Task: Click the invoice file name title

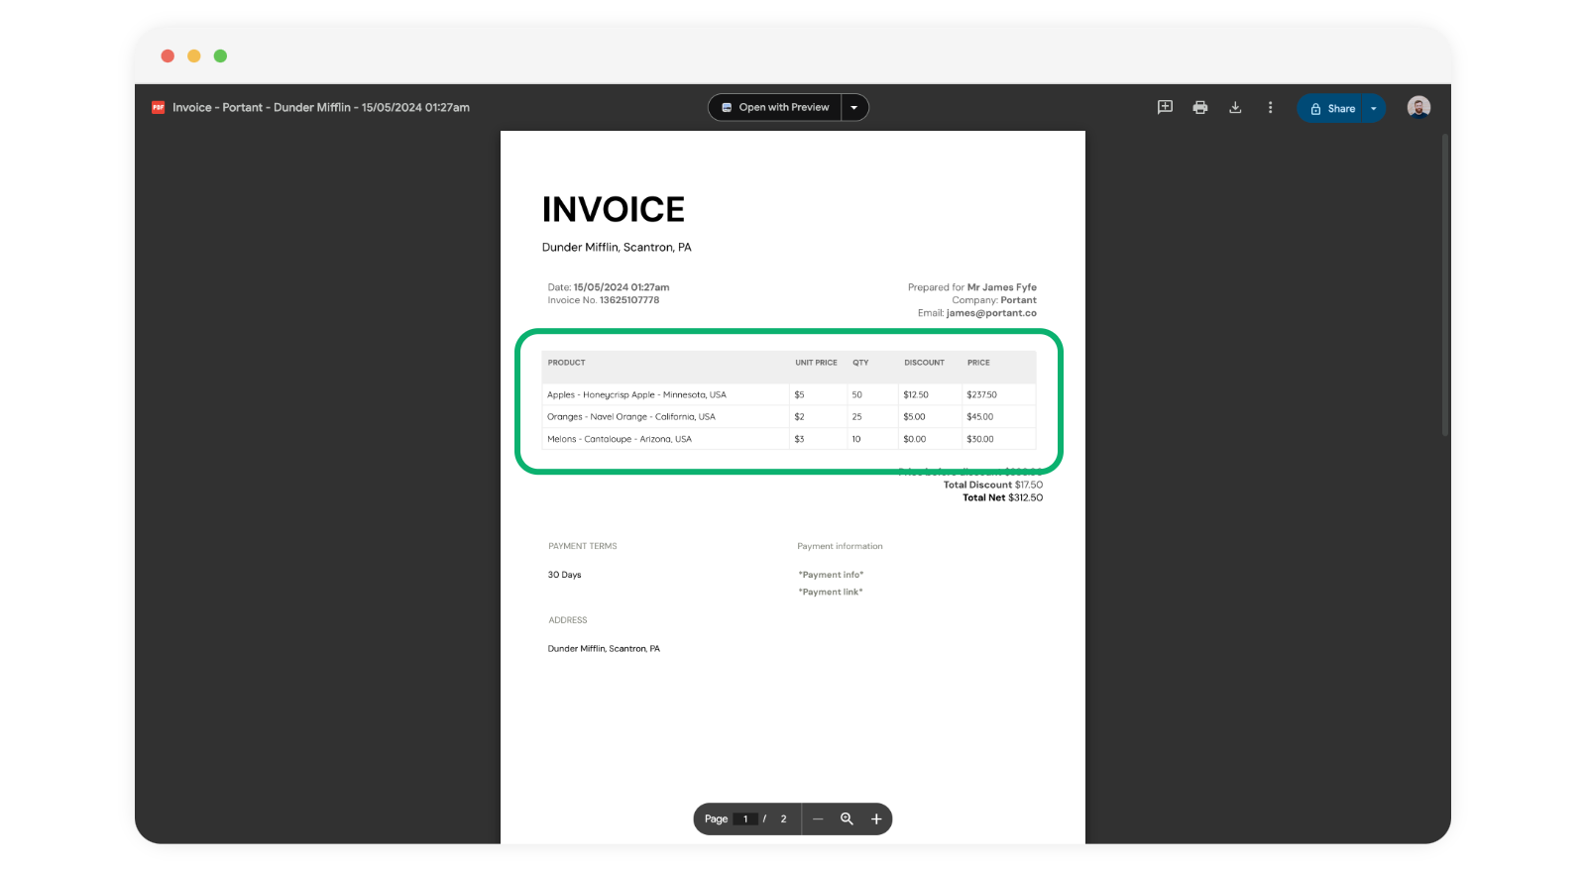Action: tap(321, 107)
